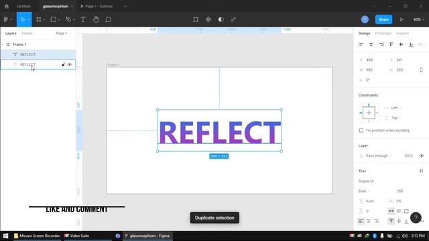Screen dimensions: 429x241
Task: Add a new tab with plus button
Action: click(x=125, y=6)
